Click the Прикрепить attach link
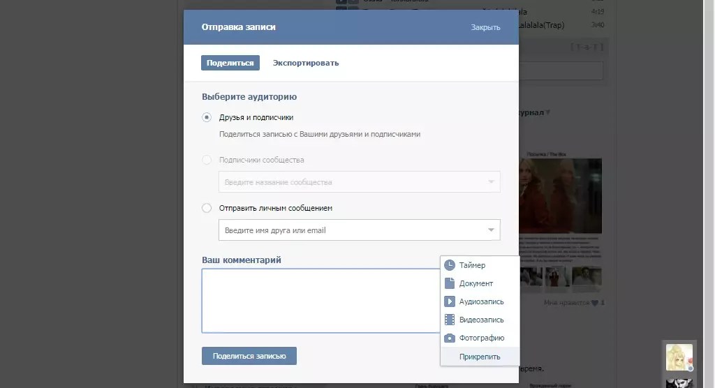Image resolution: width=715 pixels, height=388 pixels. point(480,357)
